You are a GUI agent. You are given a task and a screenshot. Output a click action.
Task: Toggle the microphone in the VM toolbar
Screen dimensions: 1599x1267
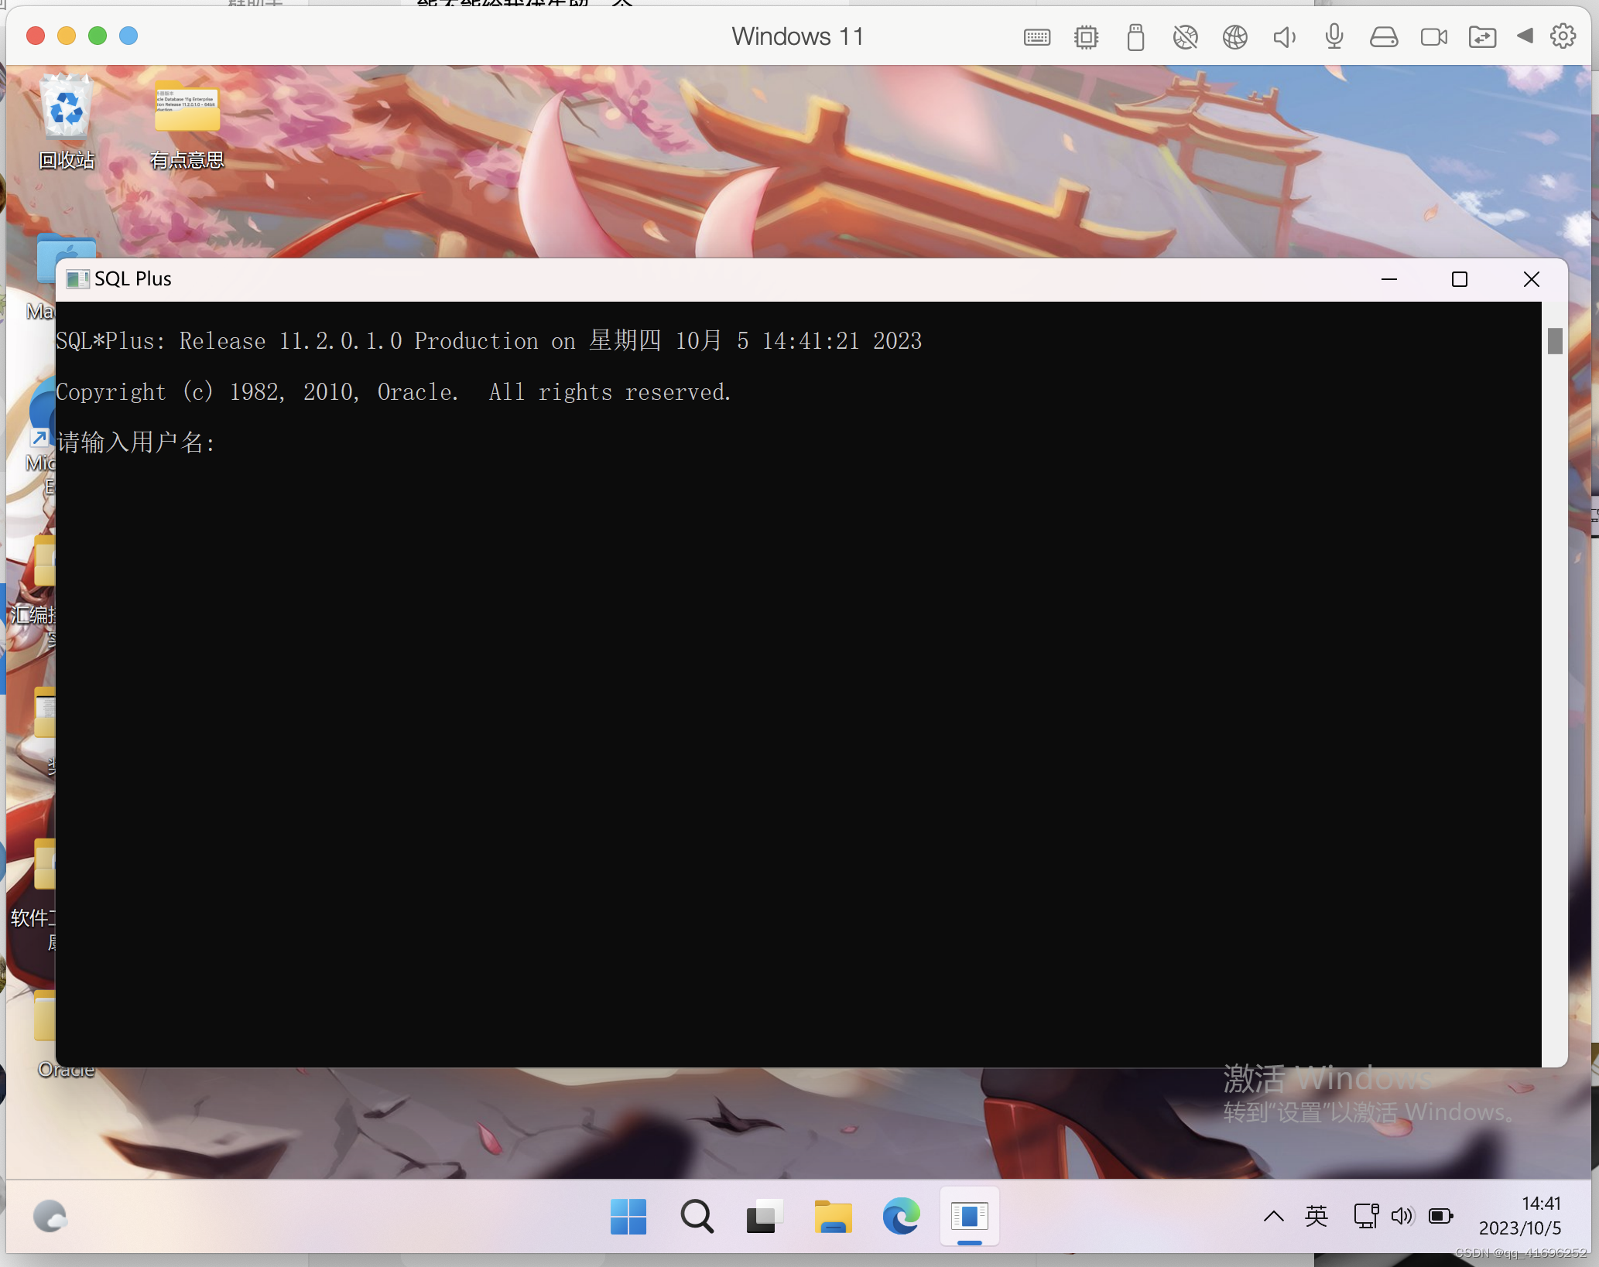point(1334,36)
